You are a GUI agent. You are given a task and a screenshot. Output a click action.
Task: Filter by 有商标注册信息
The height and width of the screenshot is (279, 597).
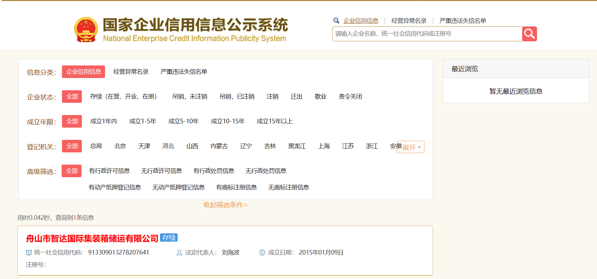click(x=237, y=187)
